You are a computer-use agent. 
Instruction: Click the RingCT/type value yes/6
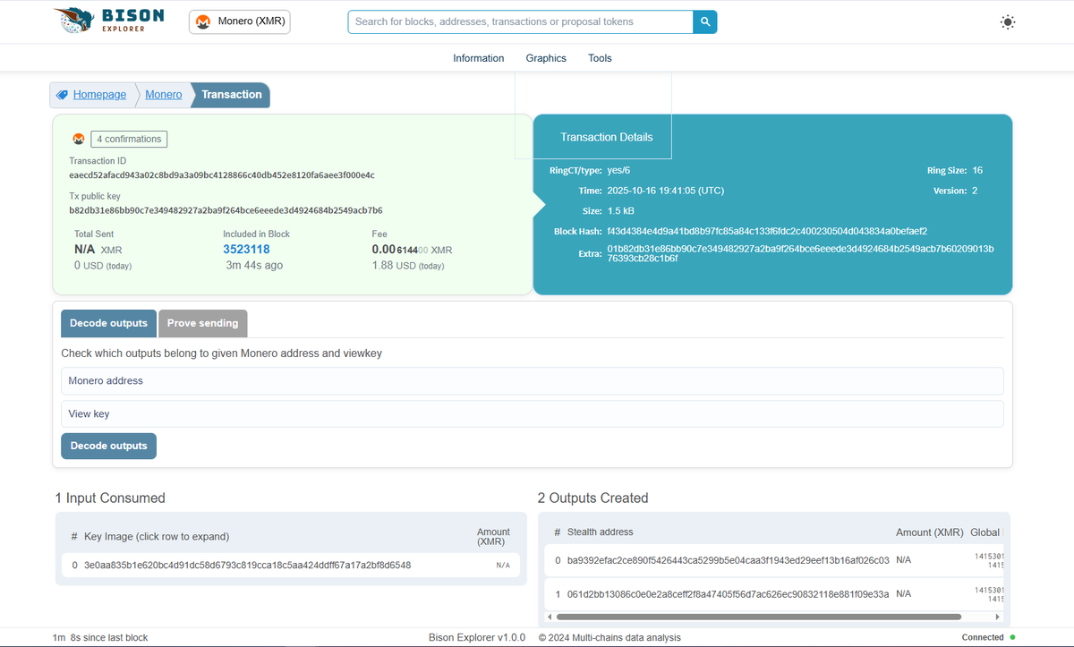[x=618, y=170]
